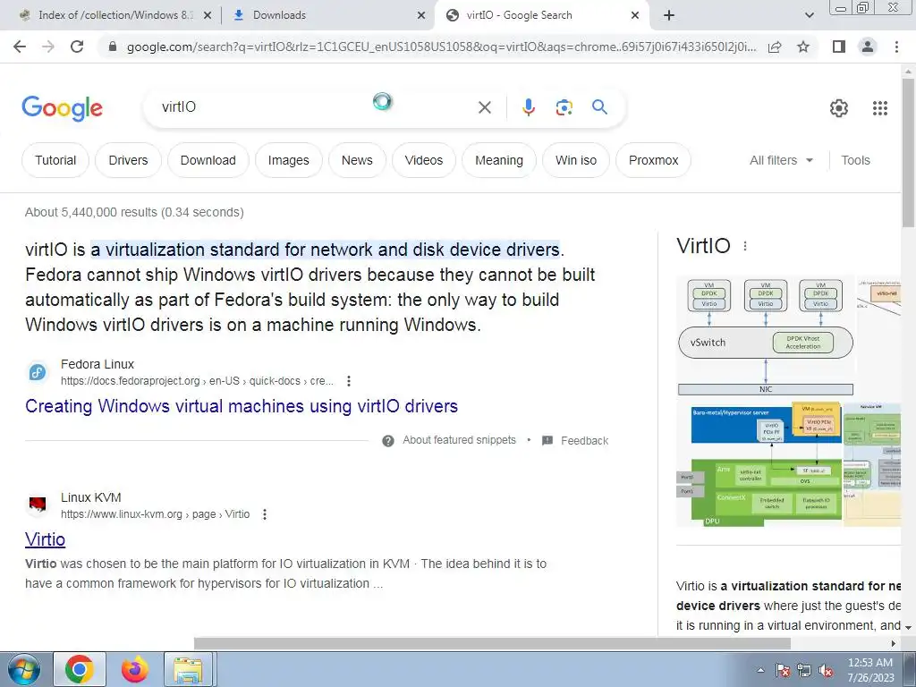Click the padlock site info icon
The width and height of the screenshot is (916, 687).
pos(113,47)
